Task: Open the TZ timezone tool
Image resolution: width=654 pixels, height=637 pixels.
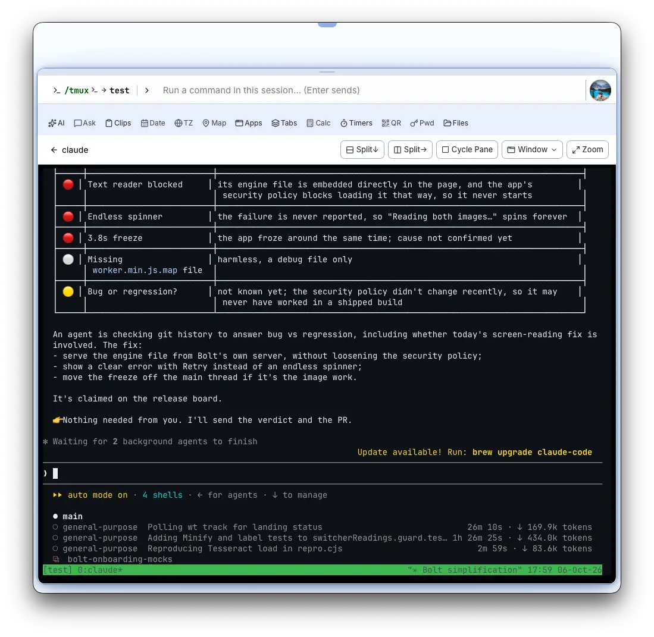Action: pyautogui.click(x=183, y=123)
